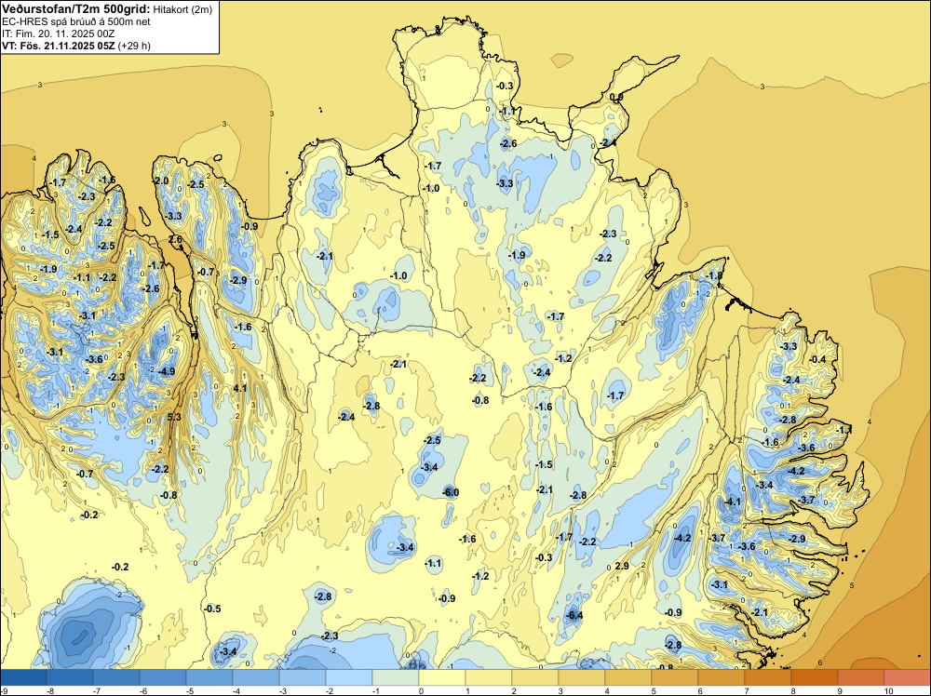Image resolution: width=931 pixels, height=696 pixels.
Task: Click the '(+29 h)' forecast offset text
Action: tap(133, 46)
